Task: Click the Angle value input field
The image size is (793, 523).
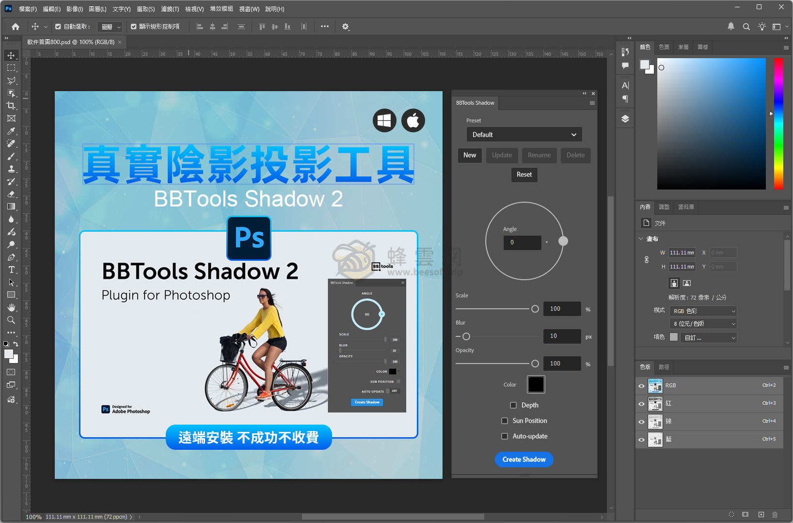Action: (x=523, y=242)
